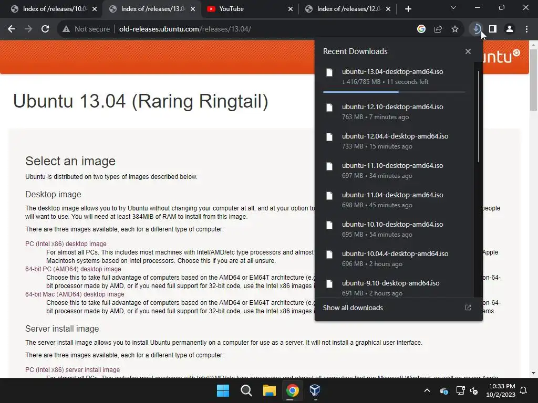Go back to the previous page
This screenshot has height=403, width=538.
coord(12,29)
